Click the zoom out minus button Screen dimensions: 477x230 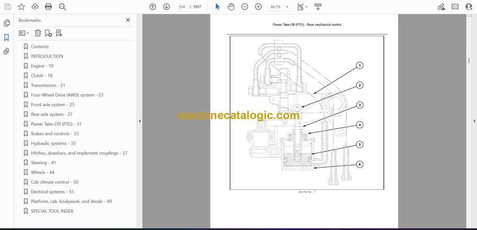pyautogui.click(x=244, y=7)
